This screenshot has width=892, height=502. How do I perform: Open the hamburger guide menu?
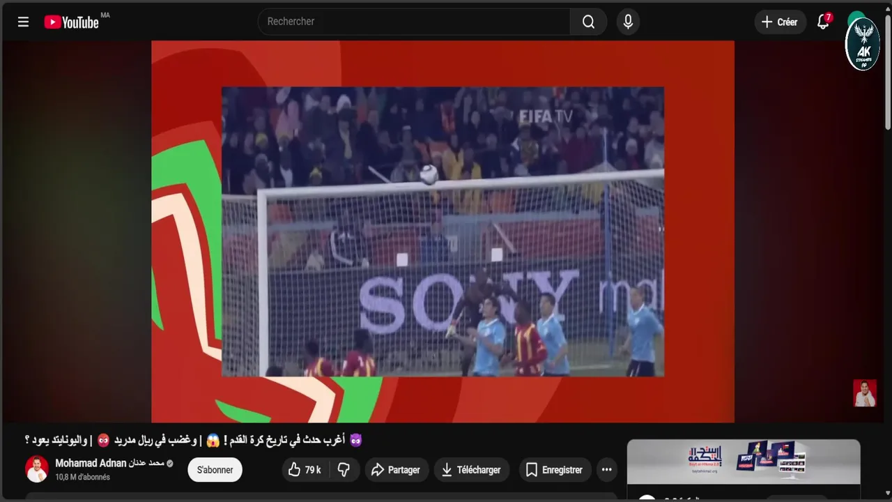23,22
